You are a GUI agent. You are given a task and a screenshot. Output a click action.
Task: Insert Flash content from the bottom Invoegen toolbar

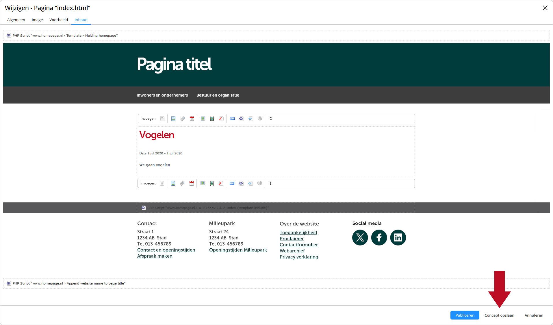pyautogui.click(x=221, y=183)
